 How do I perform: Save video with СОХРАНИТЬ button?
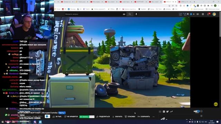pyautogui.click(x=144, y=116)
